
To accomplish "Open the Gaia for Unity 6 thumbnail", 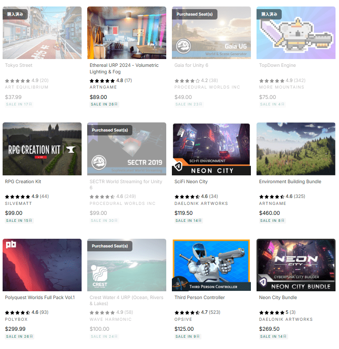I will (x=211, y=33).
